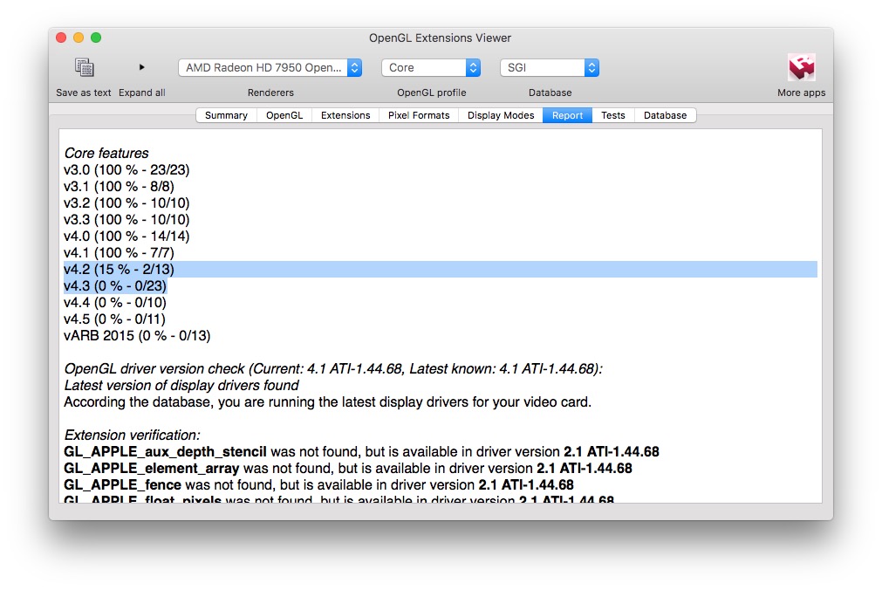882x590 pixels.
Task: Click the highlighted v4.2 (15 % - 2/13) line
Action: pos(441,269)
